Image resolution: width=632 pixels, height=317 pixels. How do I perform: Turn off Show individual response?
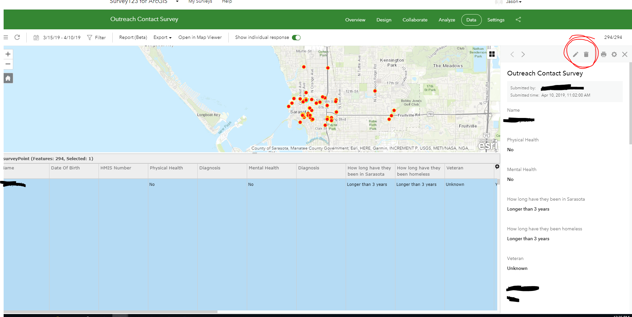(296, 38)
